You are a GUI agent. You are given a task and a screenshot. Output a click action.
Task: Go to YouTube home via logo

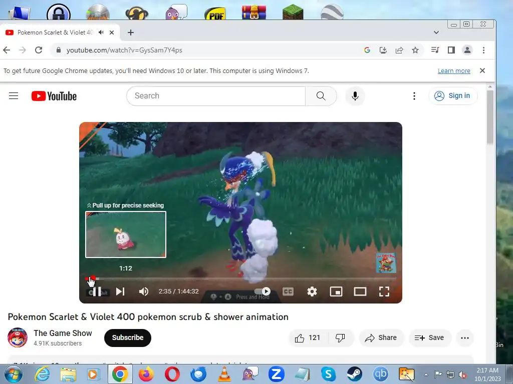tap(54, 96)
